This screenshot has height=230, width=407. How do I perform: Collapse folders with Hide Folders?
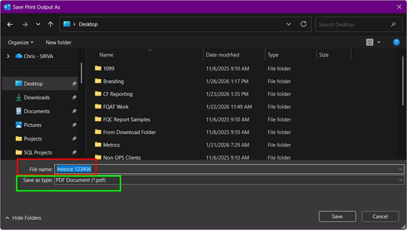(x=24, y=218)
